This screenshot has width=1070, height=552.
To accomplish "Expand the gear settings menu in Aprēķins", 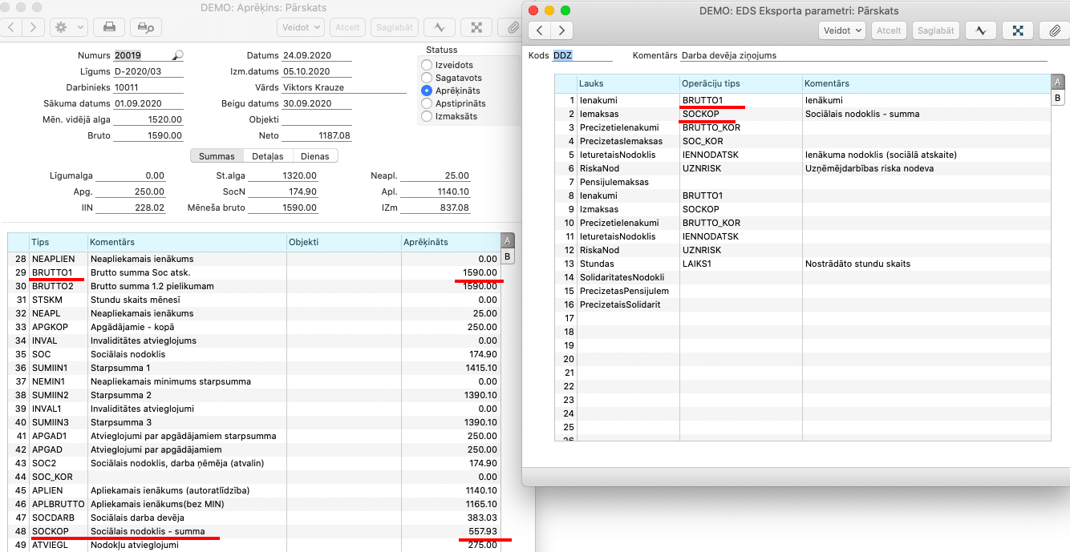I will (68, 27).
